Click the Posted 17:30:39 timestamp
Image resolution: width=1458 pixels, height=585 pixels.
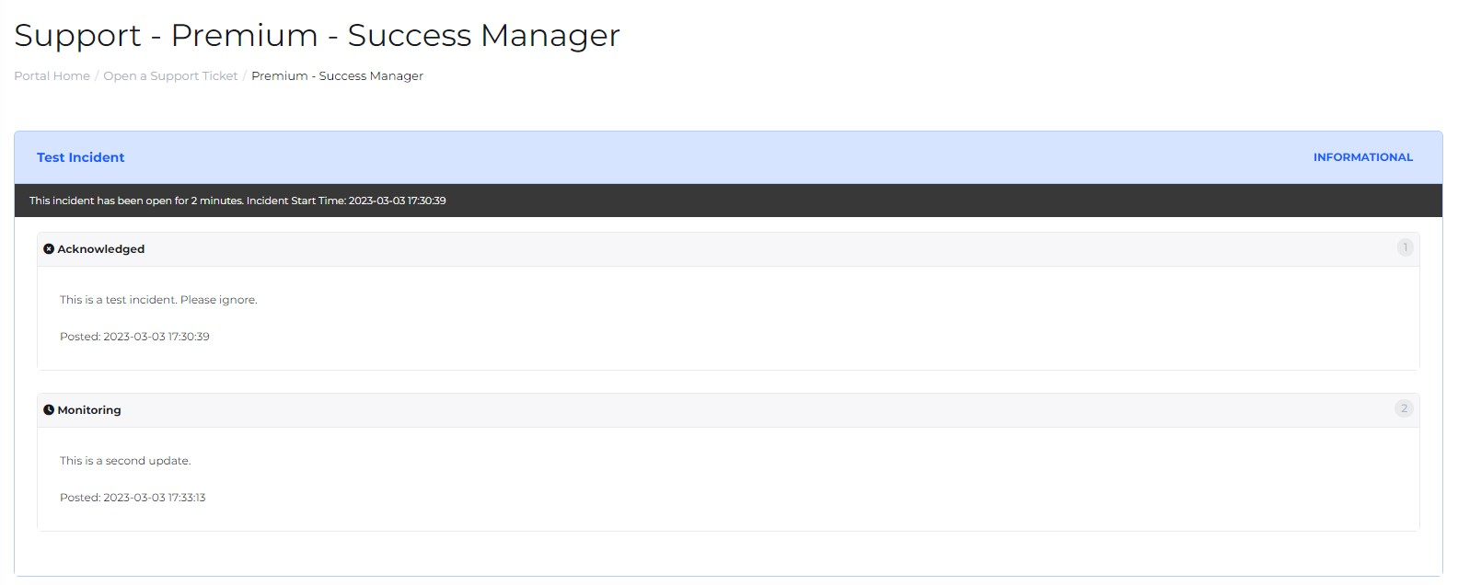point(134,337)
